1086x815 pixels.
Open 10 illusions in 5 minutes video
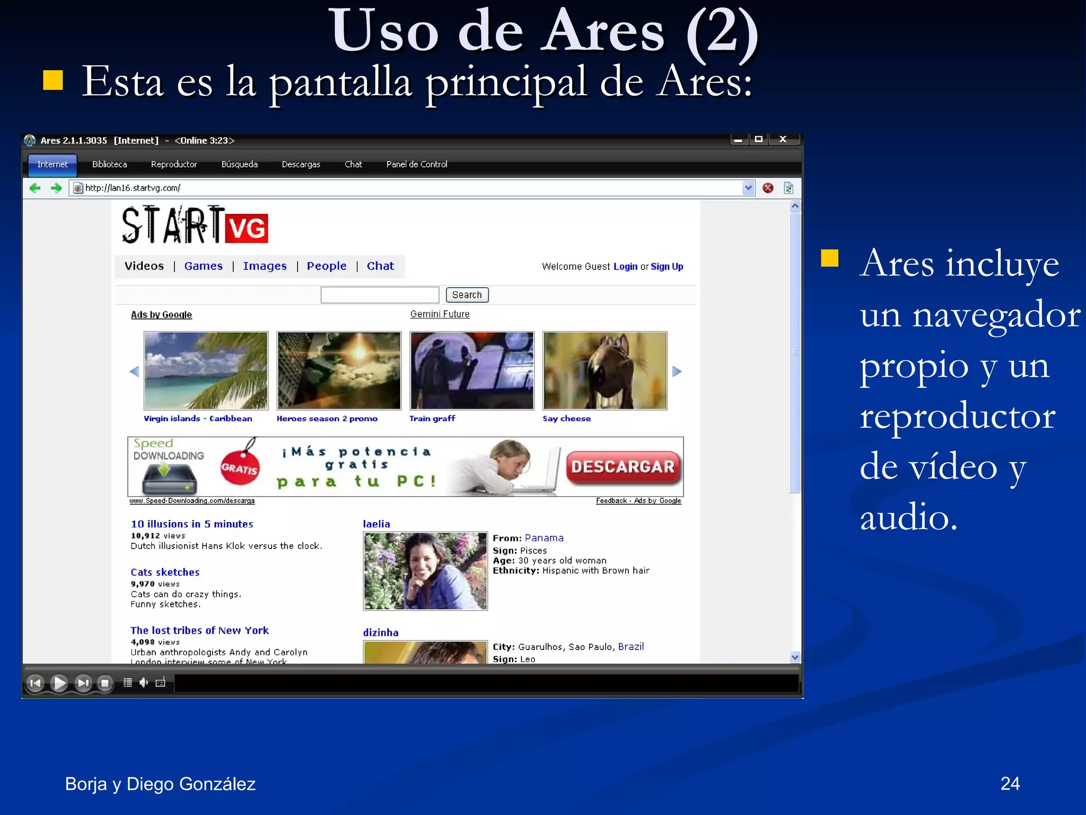click(192, 524)
